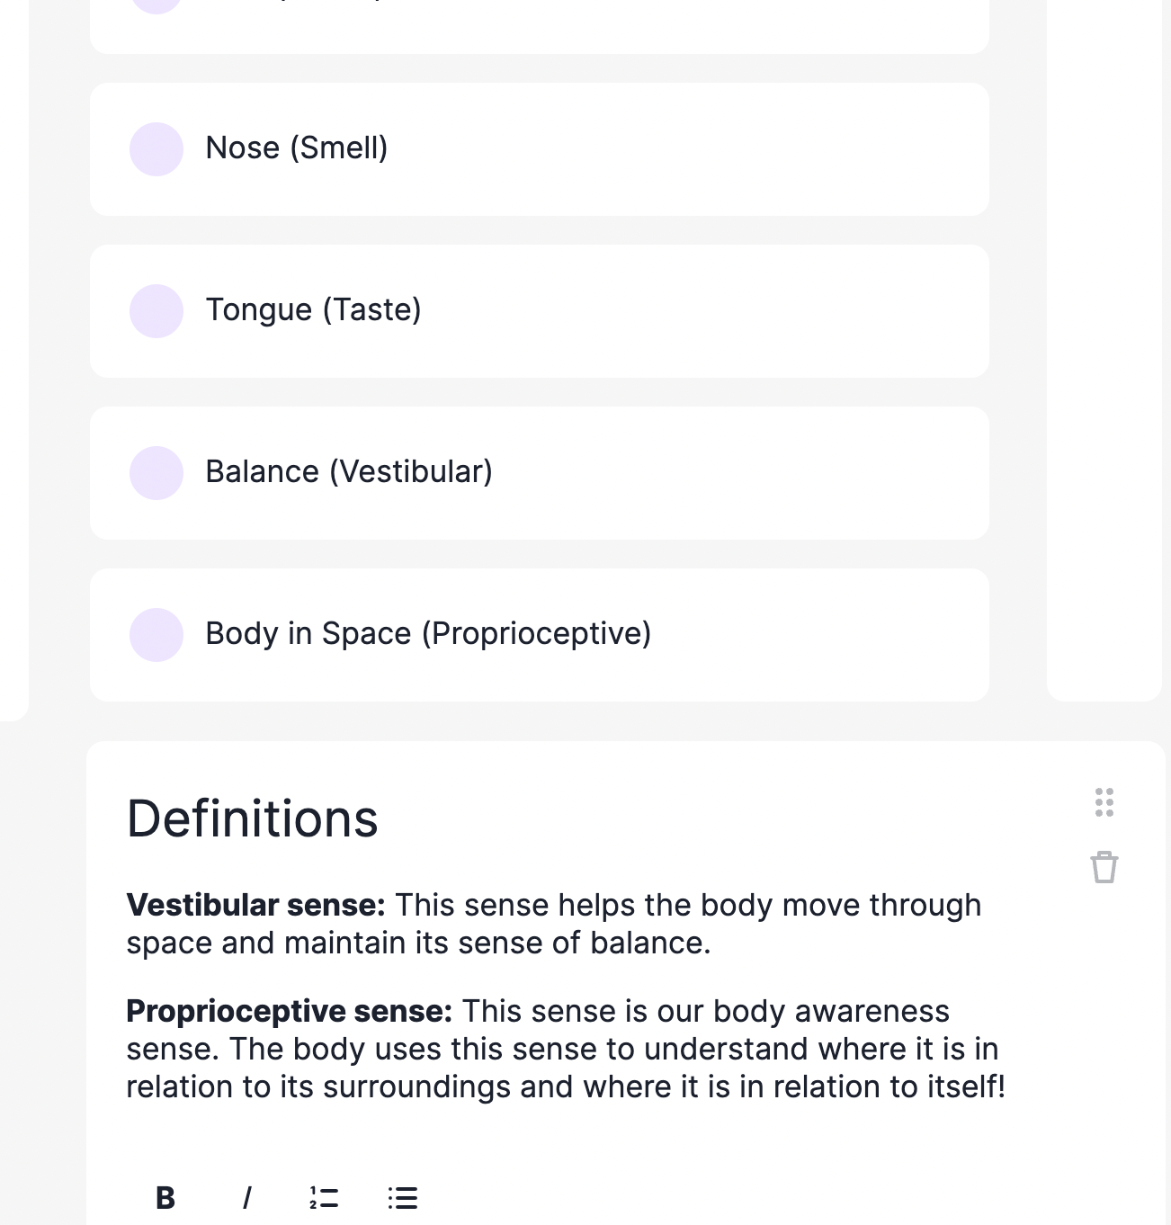Click the "Nose (Smell)" label text
This screenshot has height=1225, width=1171.
tap(297, 148)
